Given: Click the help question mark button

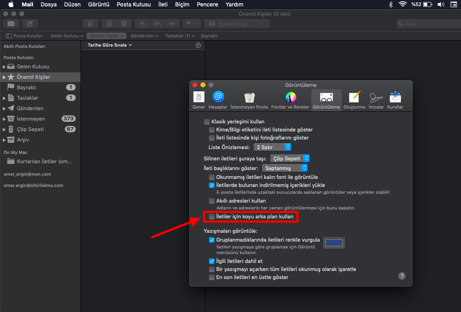Looking at the screenshot, I should coord(401,276).
